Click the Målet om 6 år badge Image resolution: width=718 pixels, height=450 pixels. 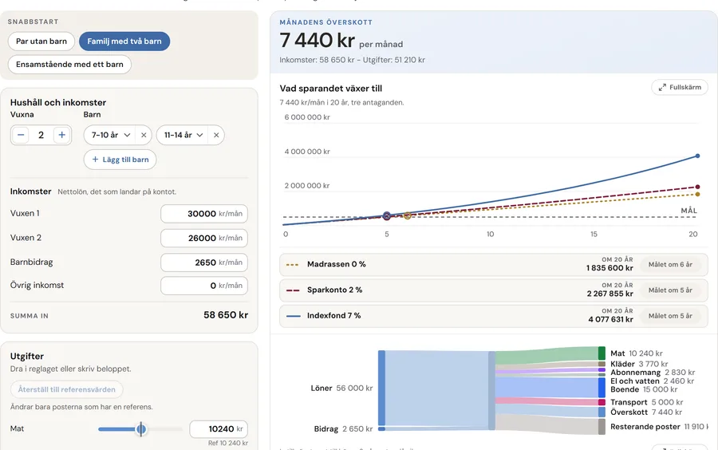point(670,264)
